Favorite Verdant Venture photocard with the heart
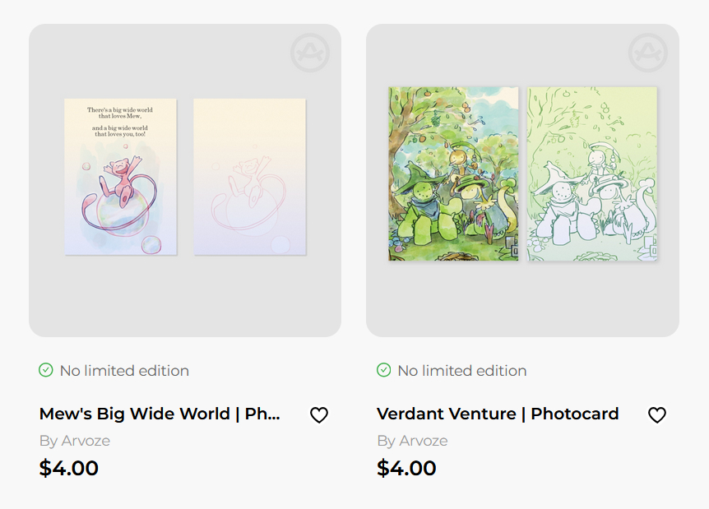The width and height of the screenshot is (709, 509). [x=656, y=415]
